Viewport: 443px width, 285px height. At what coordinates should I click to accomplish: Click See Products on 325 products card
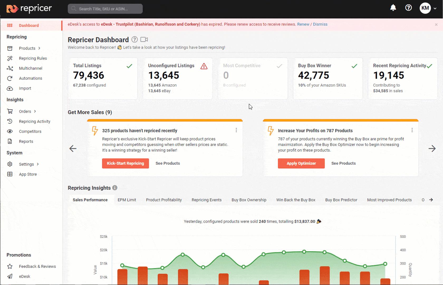(168, 163)
